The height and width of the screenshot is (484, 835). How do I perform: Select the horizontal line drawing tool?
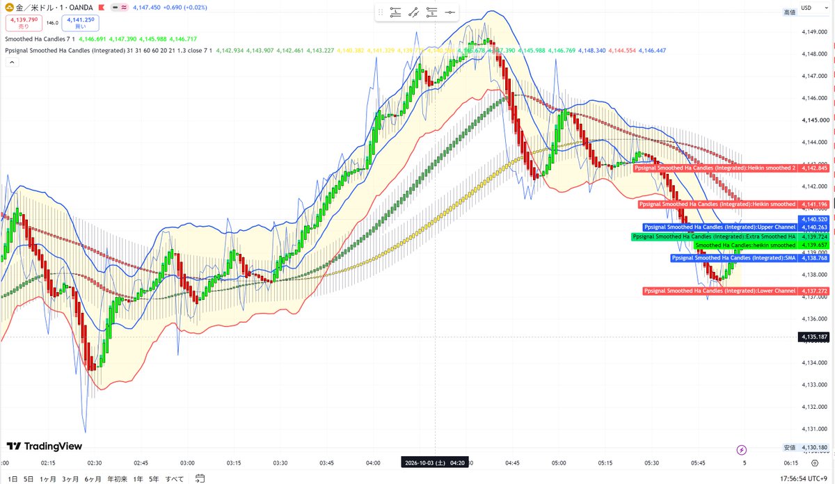(x=450, y=12)
